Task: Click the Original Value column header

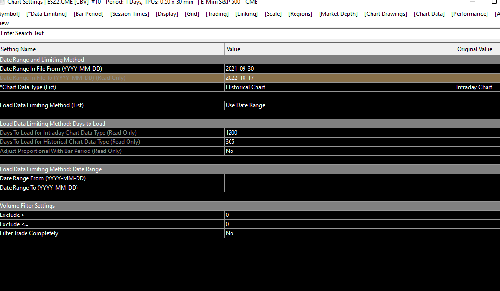Action: pos(477,49)
